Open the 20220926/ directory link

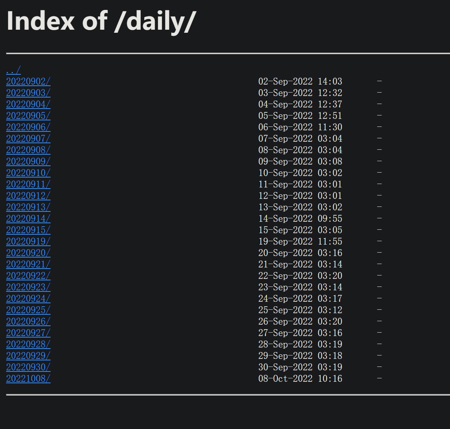coord(29,322)
